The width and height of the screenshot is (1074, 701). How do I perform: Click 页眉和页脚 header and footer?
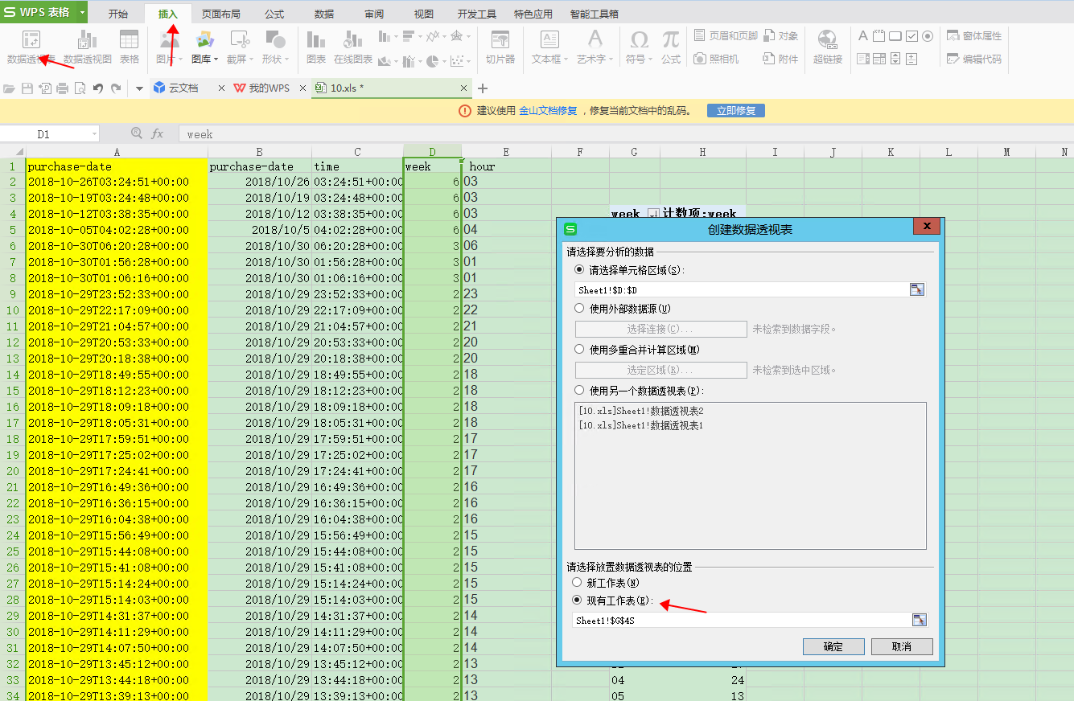coord(725,35)
